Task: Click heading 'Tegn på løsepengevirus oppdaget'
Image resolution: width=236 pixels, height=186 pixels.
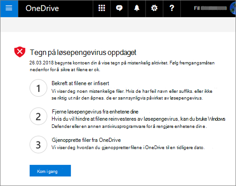Action: tap(83, 53)
